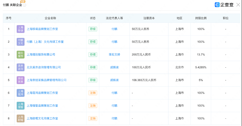Click 存续 status badge for 上海奈娃家族
Image resolution: width=242 pixels, height=126 pixels.
click(x=93, y=80)
